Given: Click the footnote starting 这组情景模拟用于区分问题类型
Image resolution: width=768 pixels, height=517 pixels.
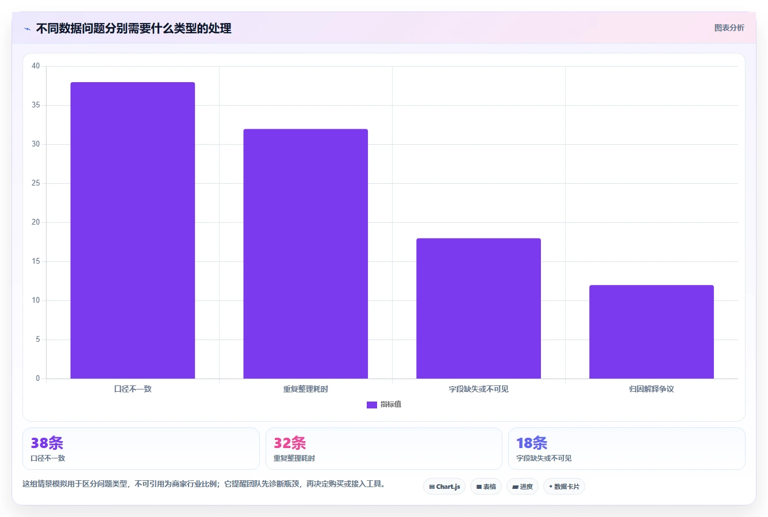Looking at the screenshot, I should point(203,484).
